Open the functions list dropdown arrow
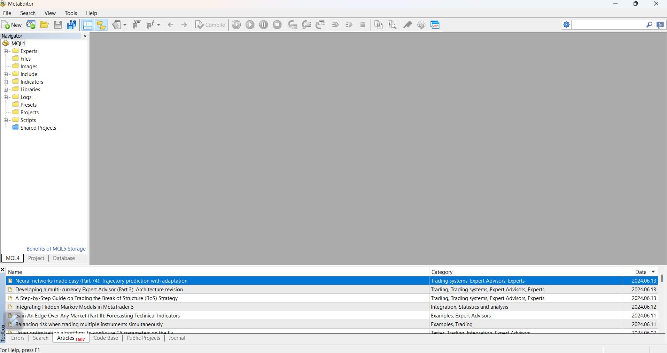The width and height of the screenshot is (667, 353). point(158,25)
